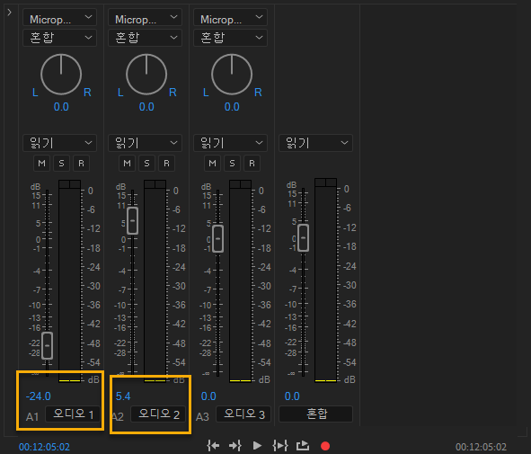Open A1 읽기 automation mode dropdown
Screen dimensions: 531x454
click(59, 143)
